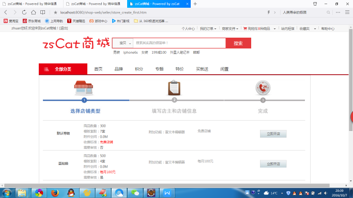Open the JD 京东商城 bookmark
353x198 pixels.
coord(32,21)
